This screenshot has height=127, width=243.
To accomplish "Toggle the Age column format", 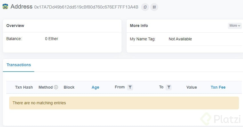I will (x=95, y=87).
